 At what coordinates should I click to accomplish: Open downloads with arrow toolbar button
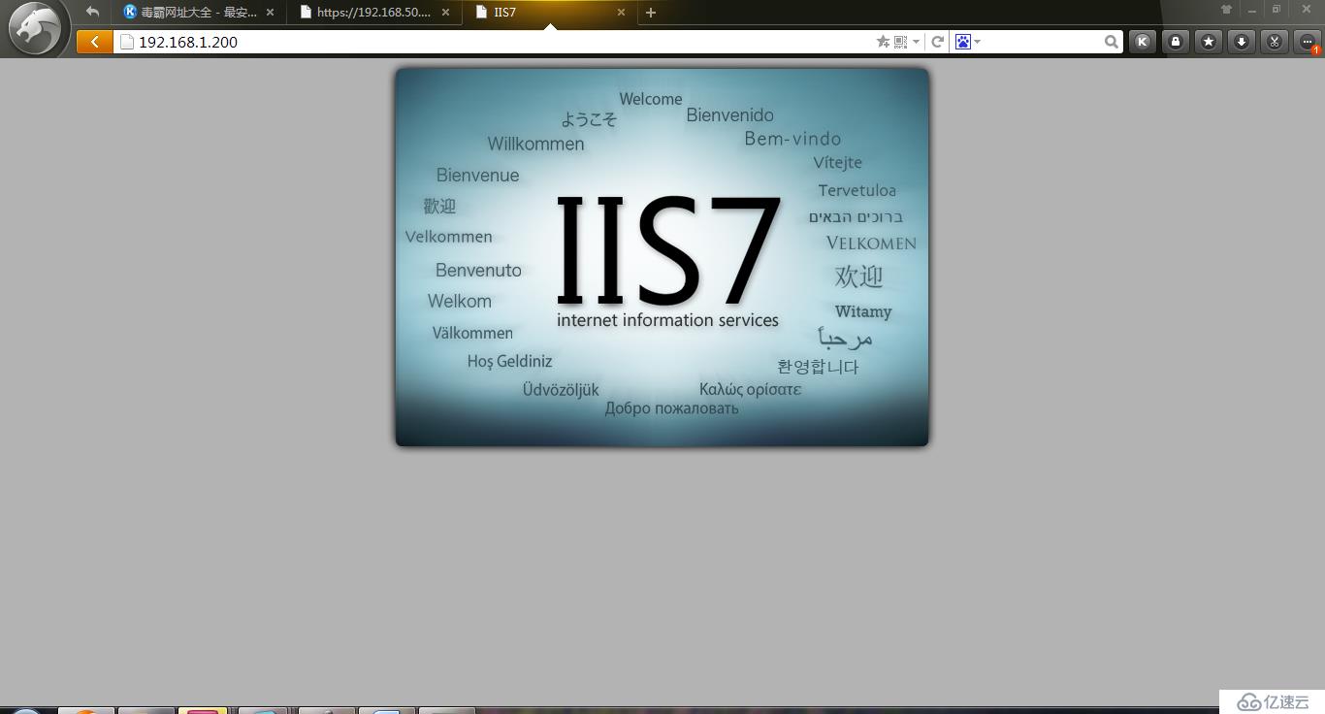tap(1242, 42)
